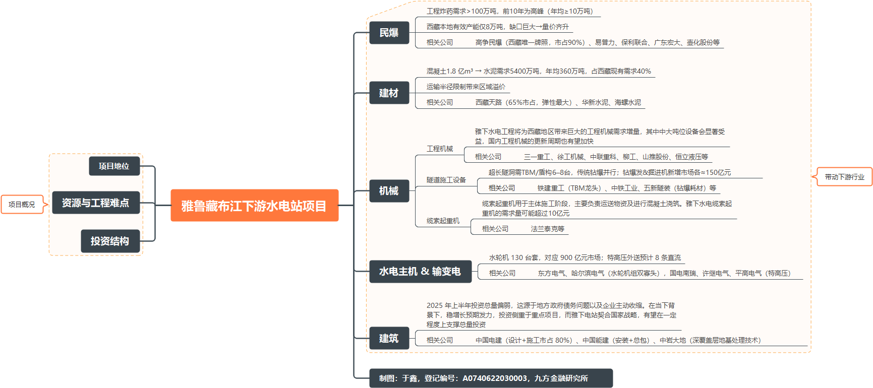Click 相关公司 label beside 三一重工
The image size is (873, 388).
pos(488,157)
